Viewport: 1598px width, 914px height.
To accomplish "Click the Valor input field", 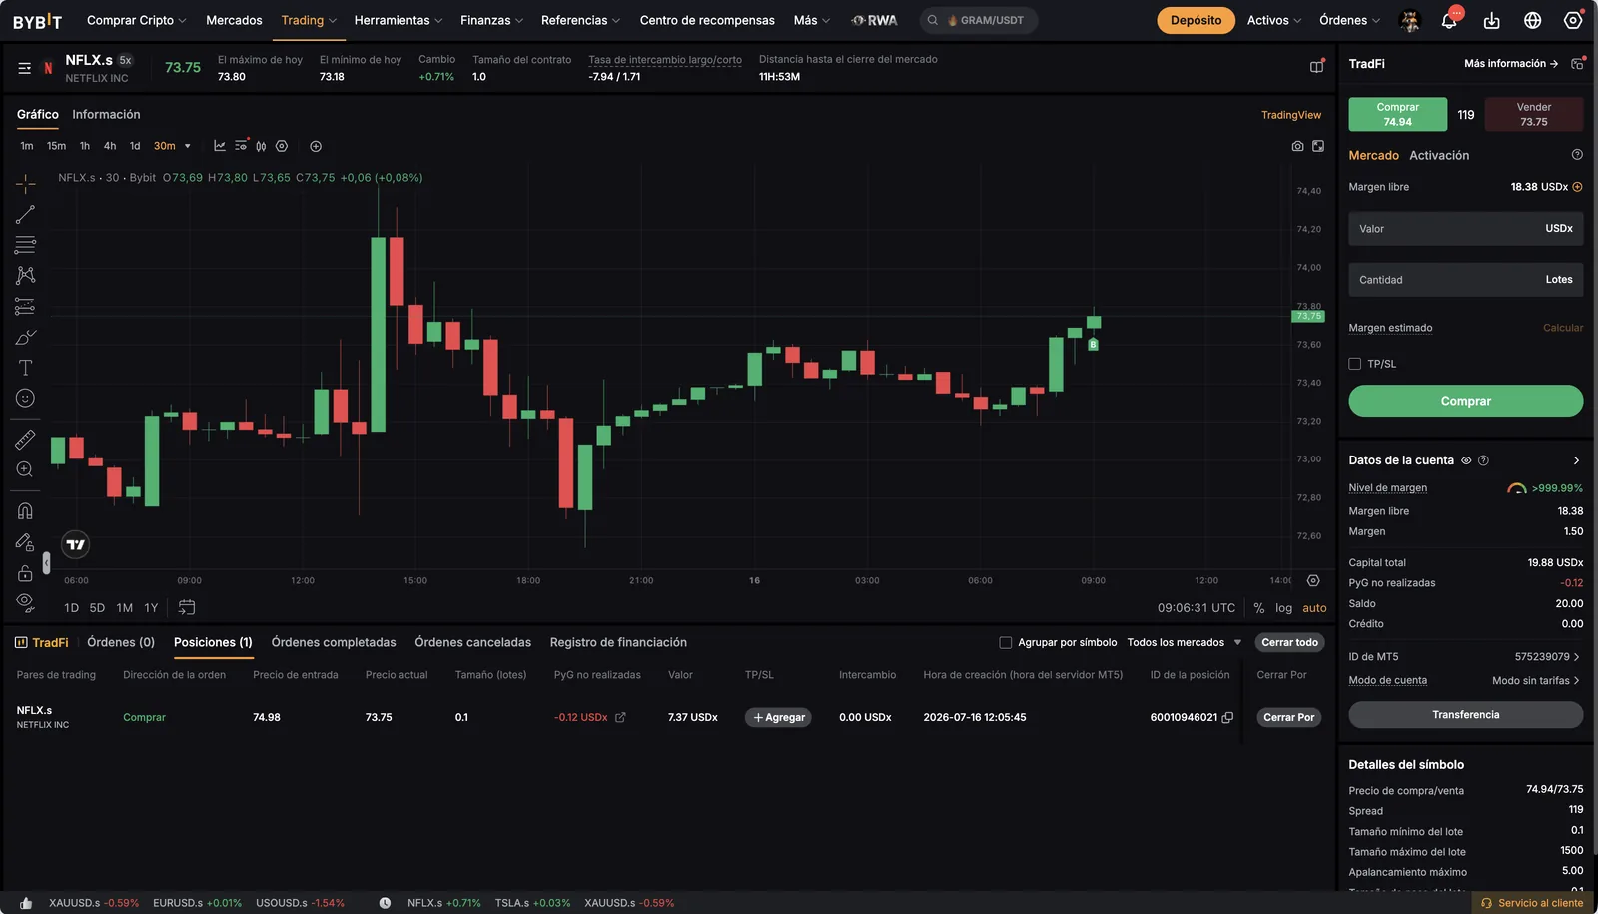I will [x=1465, y=229].
